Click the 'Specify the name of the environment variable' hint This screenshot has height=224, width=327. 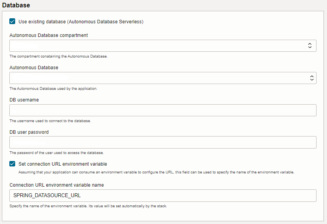click(x=88, y=206)
